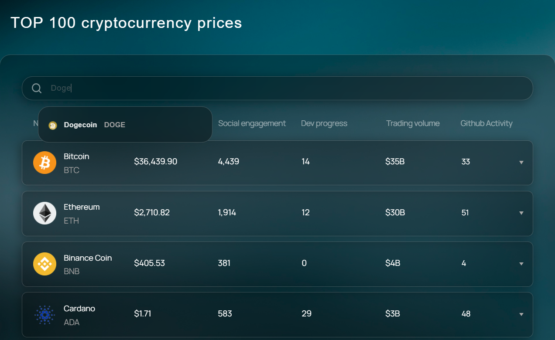The image size is (555, 340).
Task: Click Bitcoin trading volume $35B
Action: [x=395, y=162]
